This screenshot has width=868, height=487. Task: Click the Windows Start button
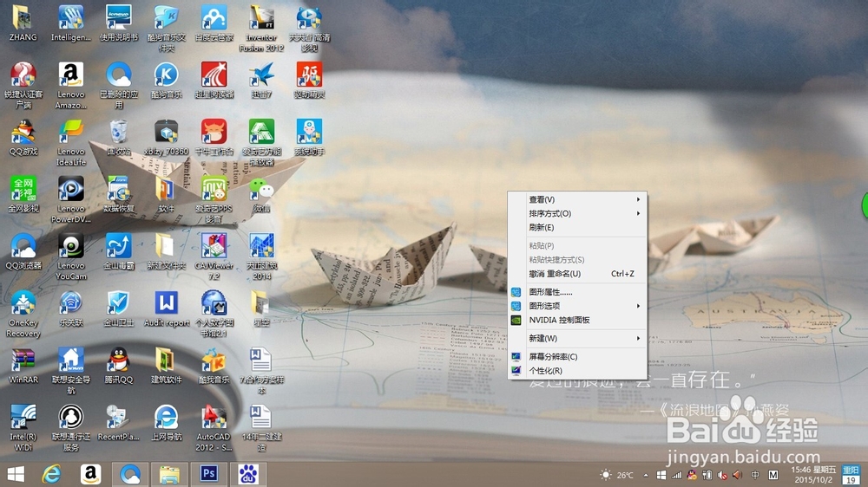click(16, 474)
